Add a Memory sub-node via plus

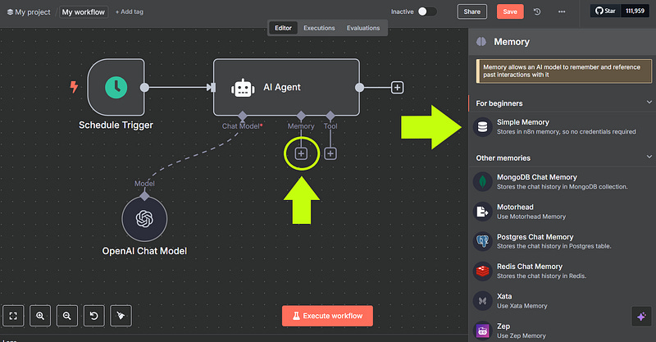tap(301, 153)
